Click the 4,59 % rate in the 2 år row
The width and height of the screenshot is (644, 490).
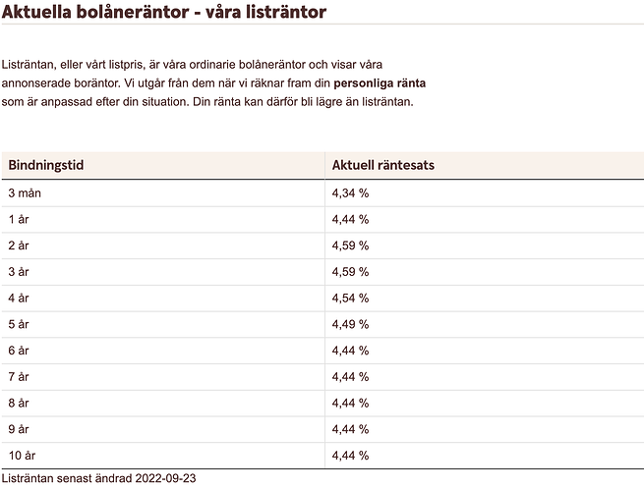click(x=350, y=245)
